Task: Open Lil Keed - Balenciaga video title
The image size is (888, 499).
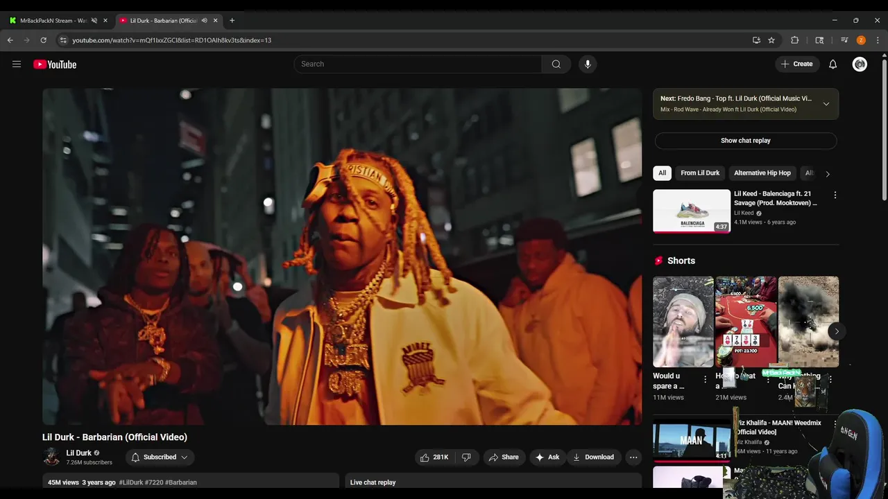Action: coord(776,198)
